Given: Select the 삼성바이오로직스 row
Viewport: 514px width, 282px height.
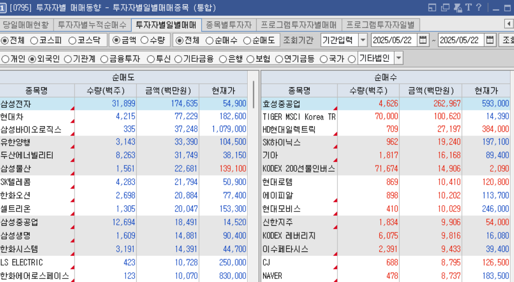Looking at the screenshot, I should pyautogui.click(x=124, y=130).
